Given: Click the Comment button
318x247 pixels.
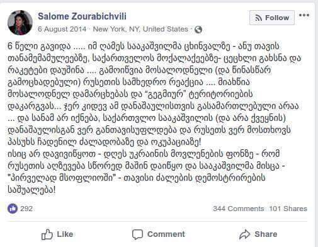Looking at the screenshot, I should coord(159,234).
